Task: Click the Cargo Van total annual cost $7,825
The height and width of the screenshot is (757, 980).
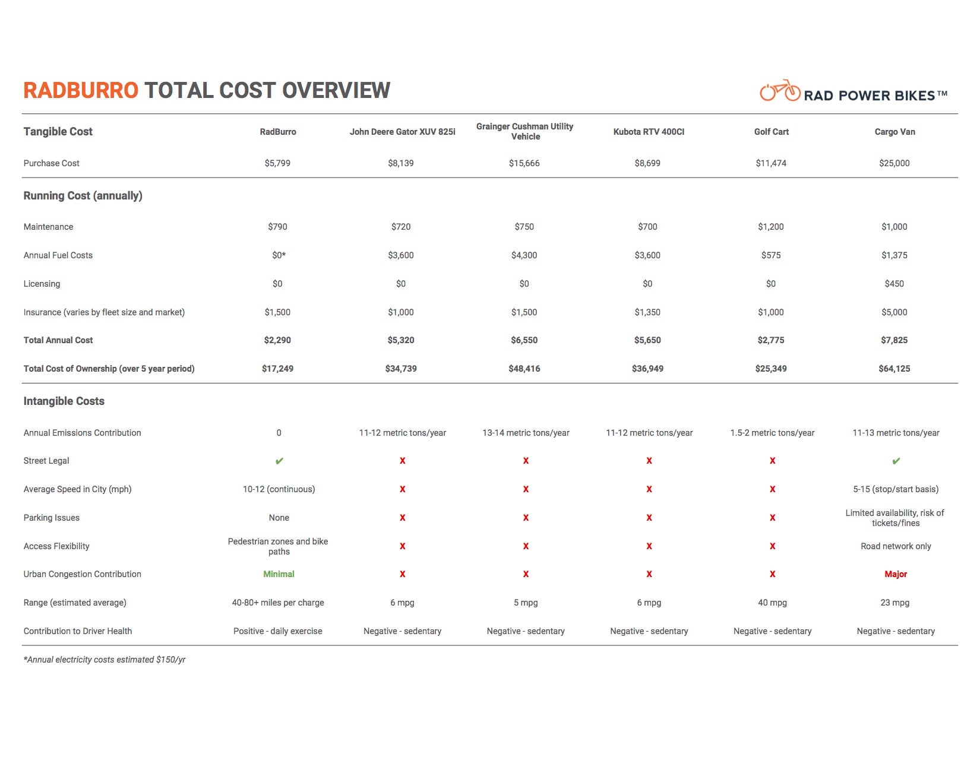Action: [894, 340]
